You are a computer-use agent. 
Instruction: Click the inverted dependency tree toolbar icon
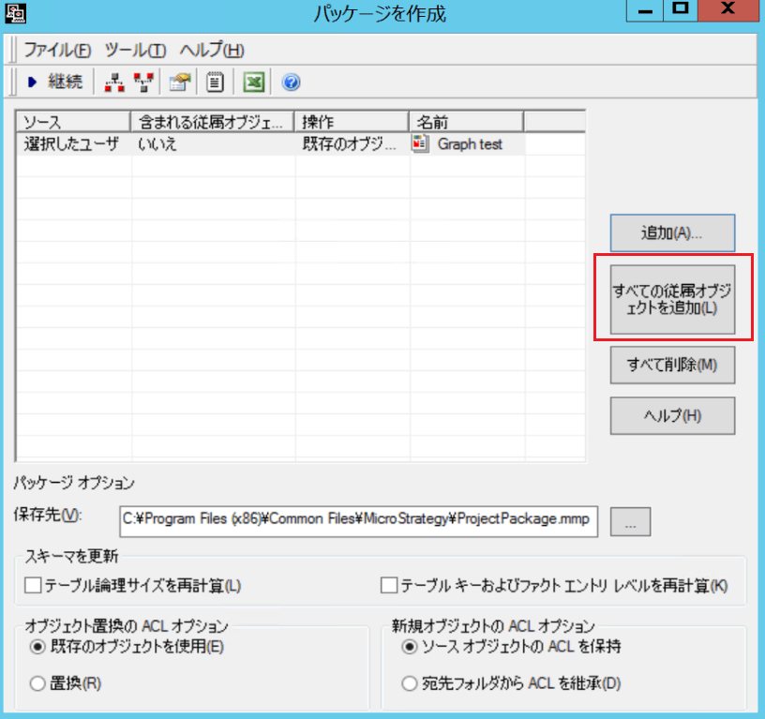144,82
